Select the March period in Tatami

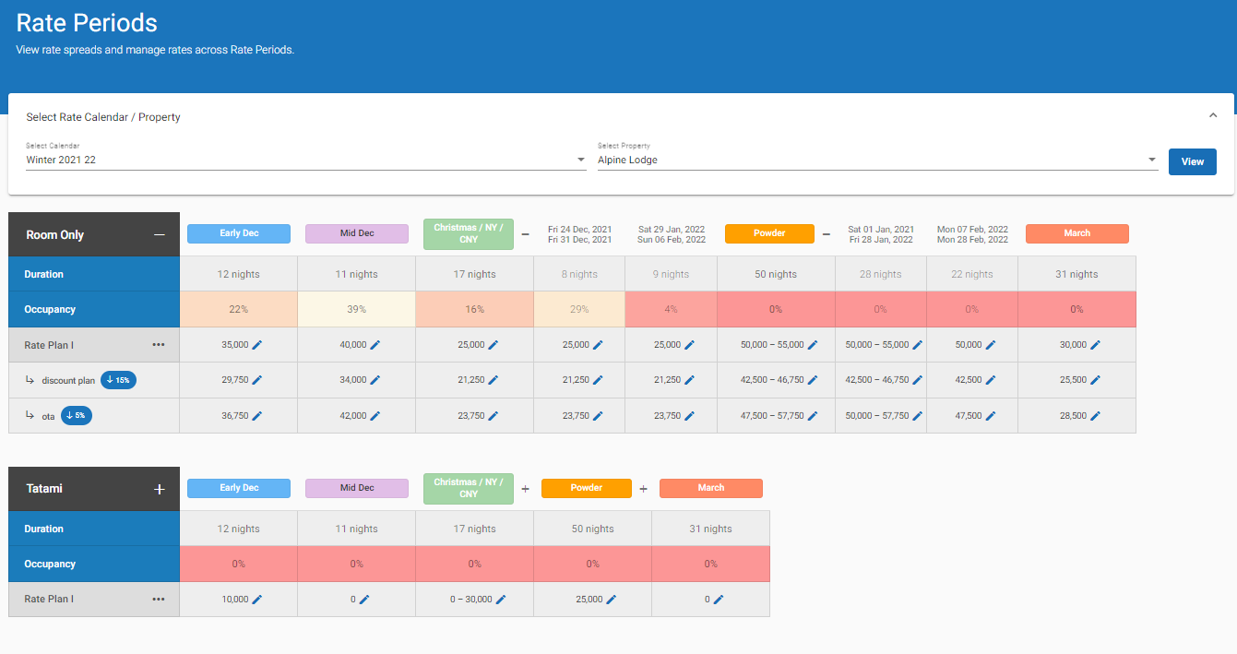tap(710, 488)
